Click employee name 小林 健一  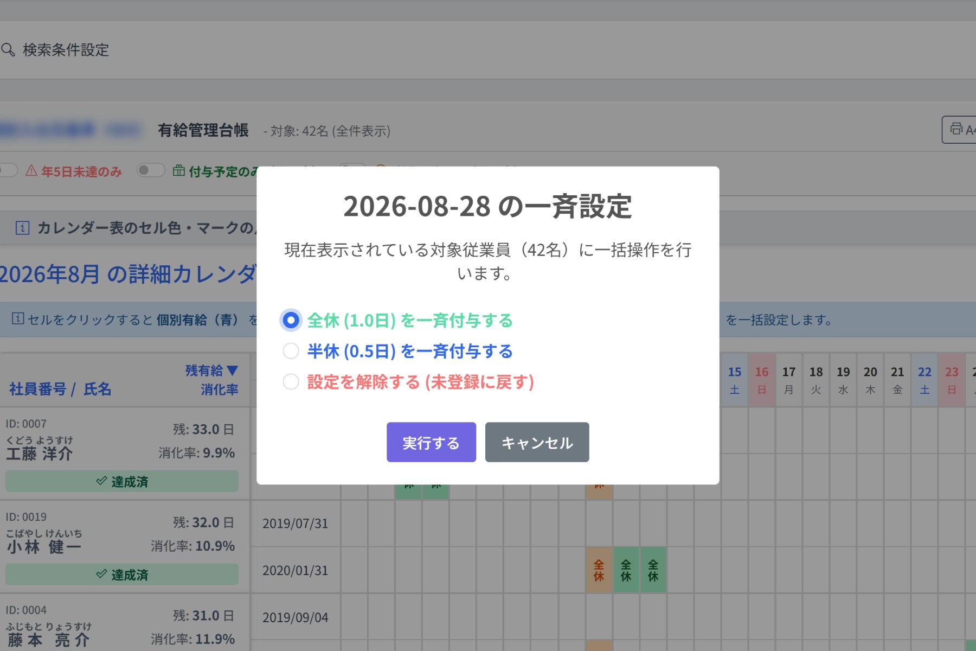click(44, 547)
